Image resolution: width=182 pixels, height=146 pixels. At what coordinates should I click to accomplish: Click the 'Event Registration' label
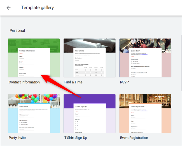[x=134, y=138]
